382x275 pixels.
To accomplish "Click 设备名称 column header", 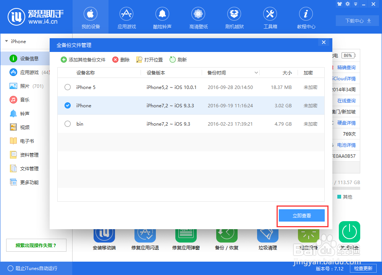I will coord(86,73).
